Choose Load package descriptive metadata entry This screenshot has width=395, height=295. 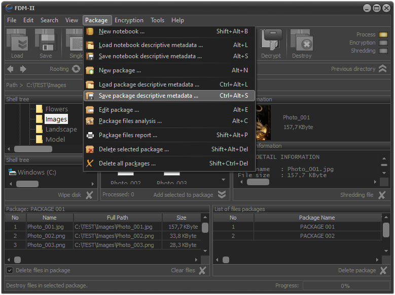tap(169, 85)
